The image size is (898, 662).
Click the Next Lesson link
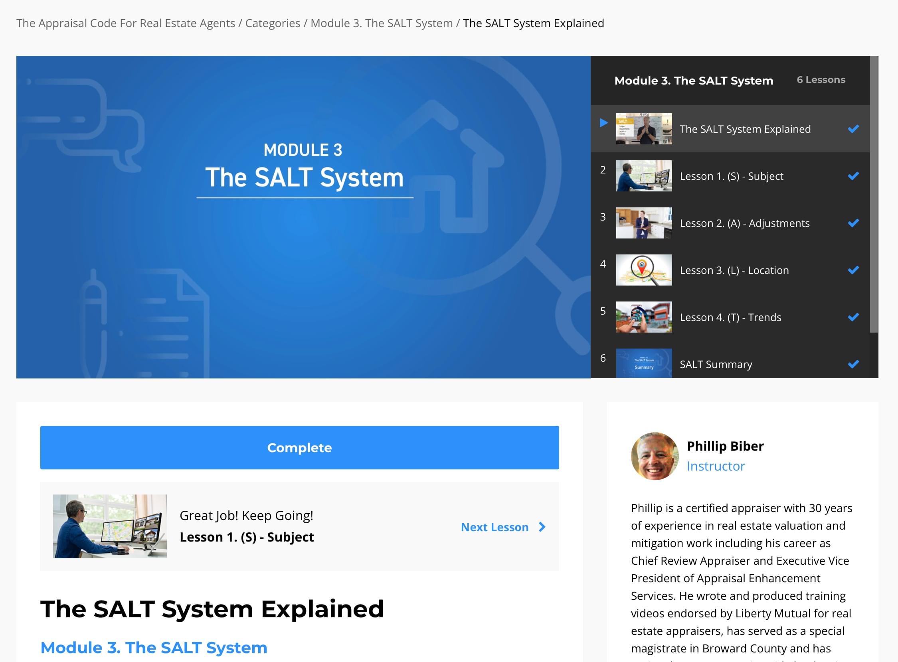(494, 527)
